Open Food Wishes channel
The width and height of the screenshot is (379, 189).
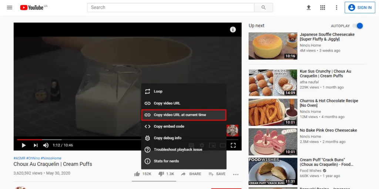[311, 171]
